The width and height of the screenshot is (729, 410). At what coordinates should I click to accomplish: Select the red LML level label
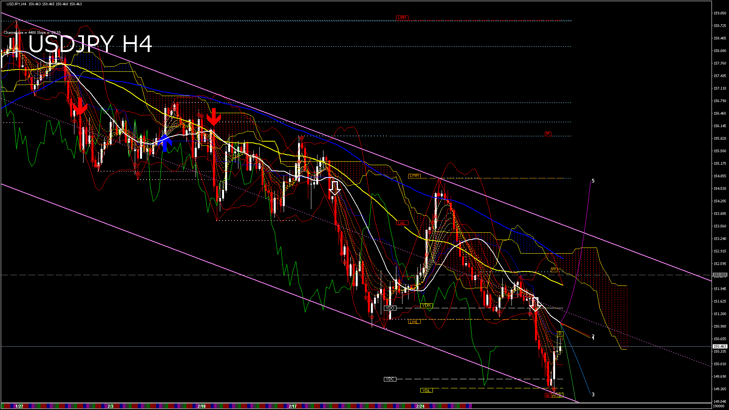[x=402, y=223]
